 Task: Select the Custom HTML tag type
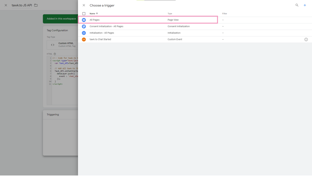coord(62,45)
